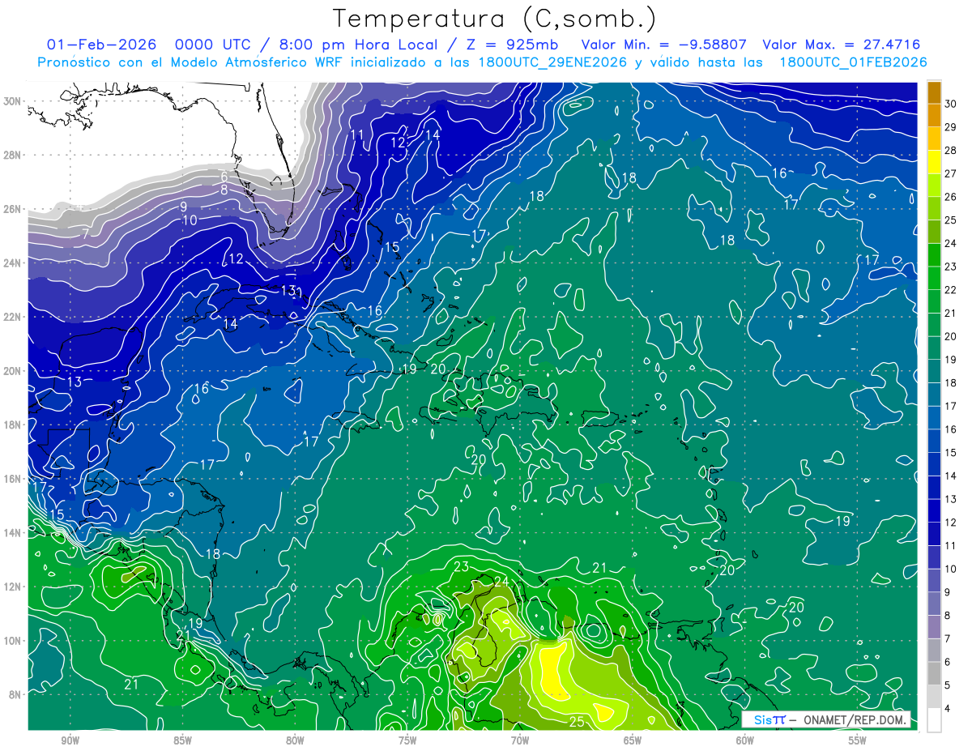The height and width of the screenshot is (751, 972).
Task: Click the 80W longitude axis label
Action: 295,740
